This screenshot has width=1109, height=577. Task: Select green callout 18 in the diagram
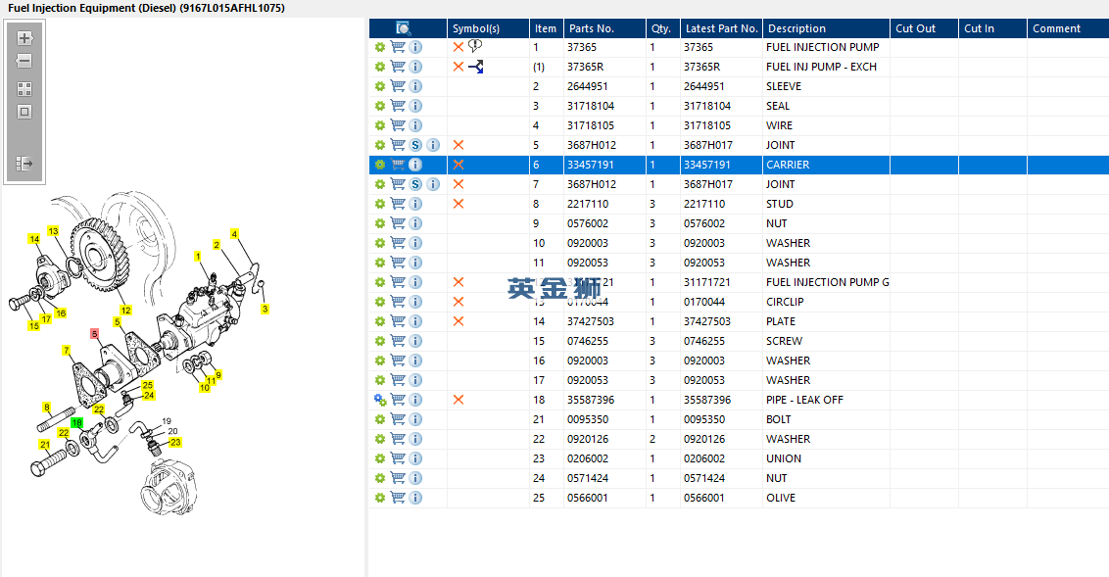click(77, 423)
